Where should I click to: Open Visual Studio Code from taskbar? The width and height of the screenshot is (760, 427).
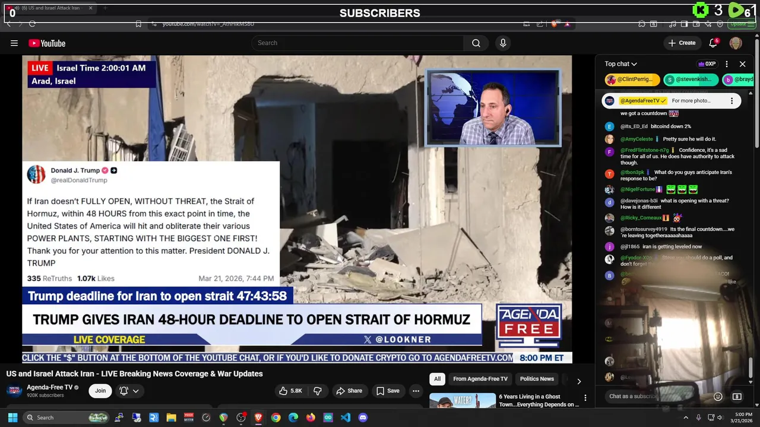click(346, 418)
